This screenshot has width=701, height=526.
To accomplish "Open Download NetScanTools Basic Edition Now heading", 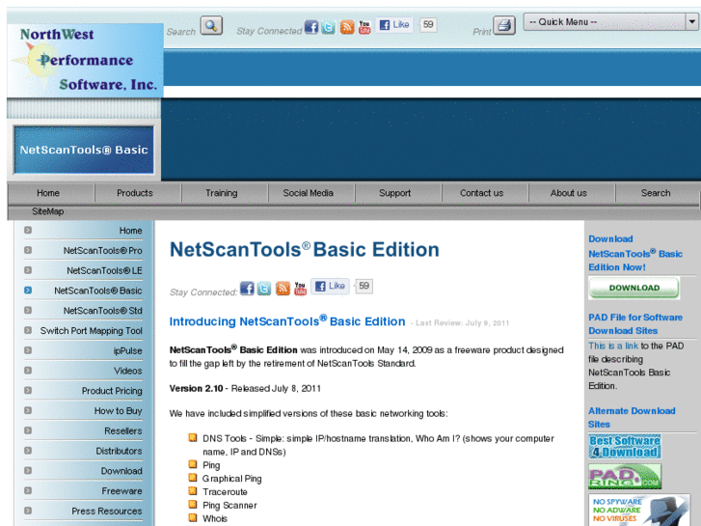I will click(x=635, y=253).
